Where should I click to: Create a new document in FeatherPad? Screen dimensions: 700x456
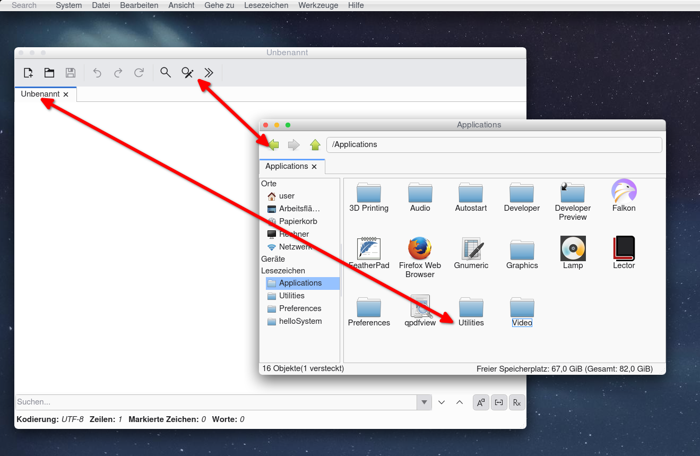(x=28, y=72)
